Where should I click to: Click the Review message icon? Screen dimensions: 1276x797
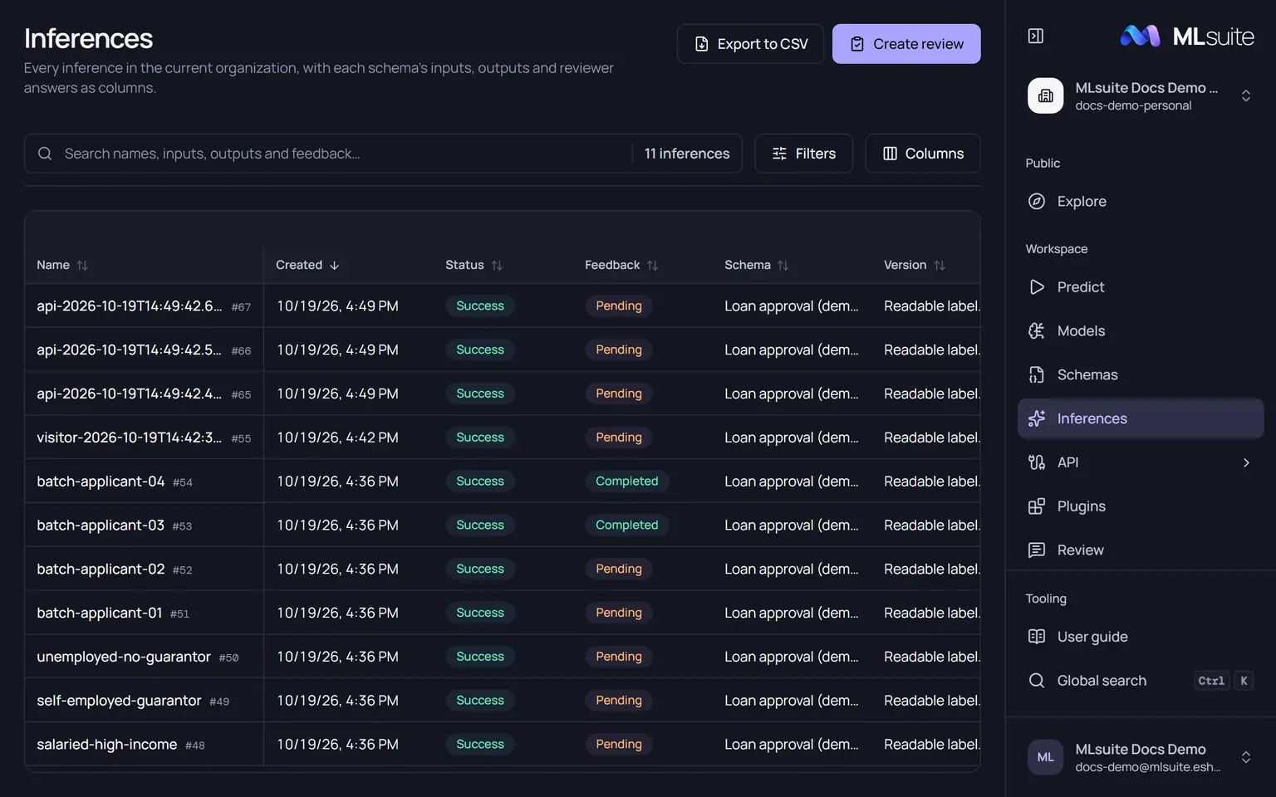tap(1036, 550)
